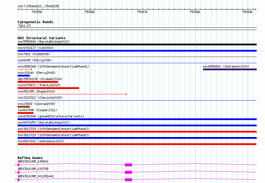This screenshot has height=183, width=265.
Task: Select the 7q11.23 cytogenetic band label
Action: 24,26
